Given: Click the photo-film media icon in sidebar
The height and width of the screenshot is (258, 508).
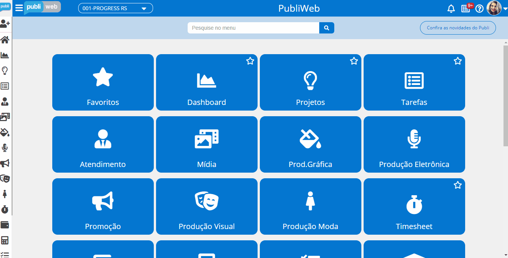Looking at the screenshot, I should (x=5, y=117).
